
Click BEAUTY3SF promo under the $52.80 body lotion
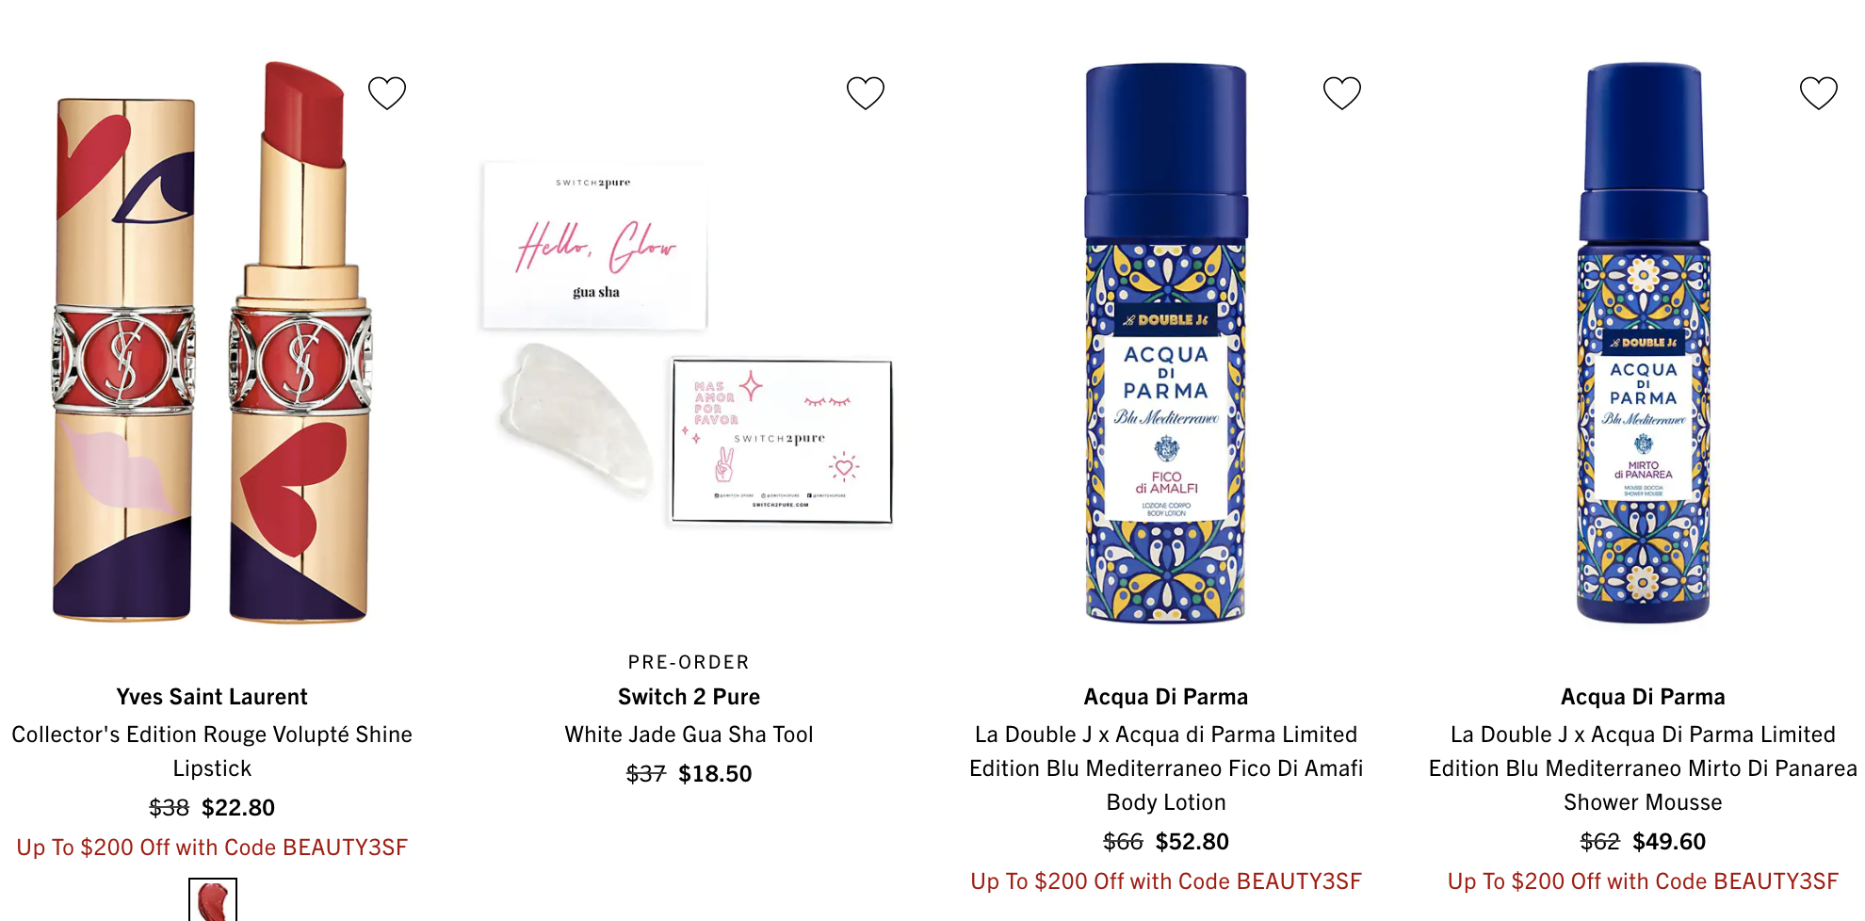[1166, 881]
